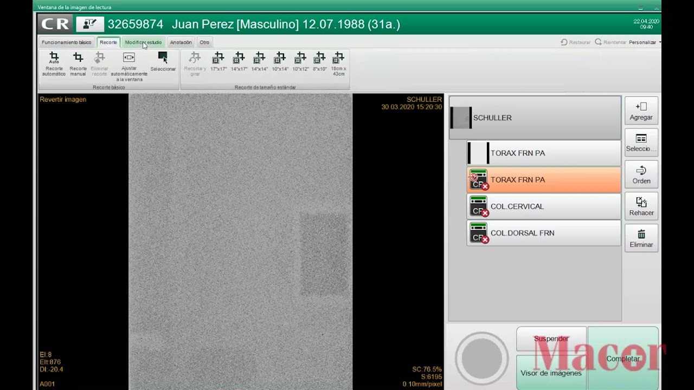Click Revertir imagen link

click(x=63, y=100)
